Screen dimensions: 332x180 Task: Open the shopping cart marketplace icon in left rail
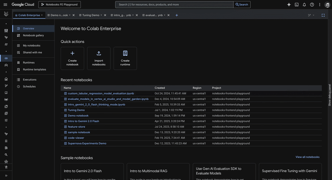[6, 167]
